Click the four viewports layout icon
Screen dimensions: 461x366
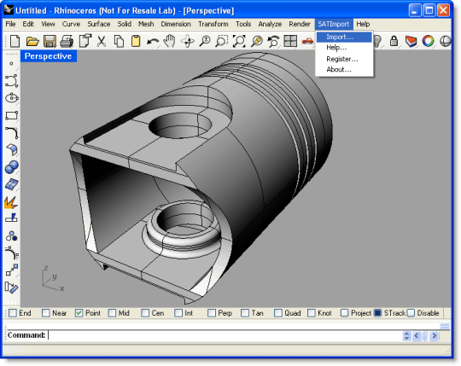coord(290,41)
